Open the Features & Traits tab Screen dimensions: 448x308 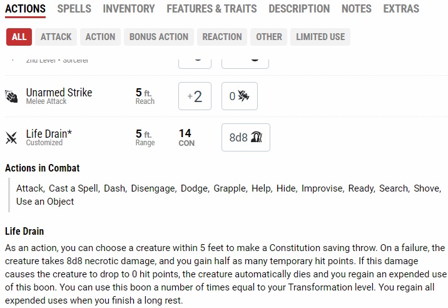tap(211, 9)
